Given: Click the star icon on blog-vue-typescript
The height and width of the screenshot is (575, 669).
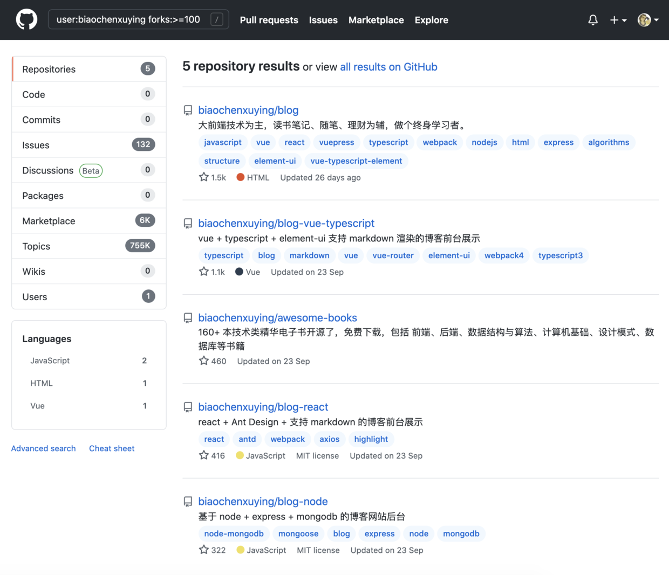Looking at the screenshot, I should [x=203, y=271].
